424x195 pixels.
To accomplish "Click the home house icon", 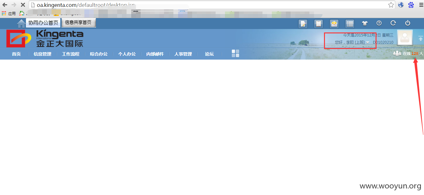I will [21, 23].
